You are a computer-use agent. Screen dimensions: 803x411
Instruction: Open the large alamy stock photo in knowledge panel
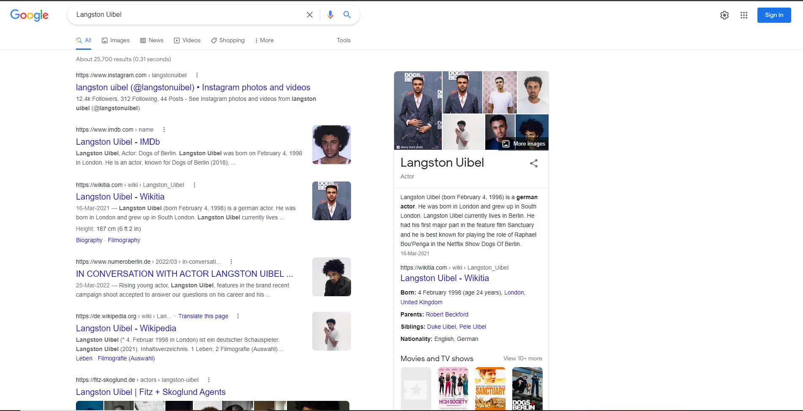(x=418, y=111)
